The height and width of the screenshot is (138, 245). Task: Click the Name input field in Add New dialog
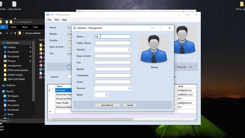click(113, 37)
